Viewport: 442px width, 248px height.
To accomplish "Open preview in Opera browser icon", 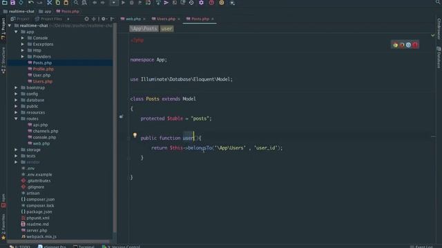I will [x=415, y=45].
